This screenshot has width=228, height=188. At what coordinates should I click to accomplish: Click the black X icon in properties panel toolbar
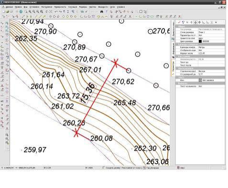(x=216, y=22)
